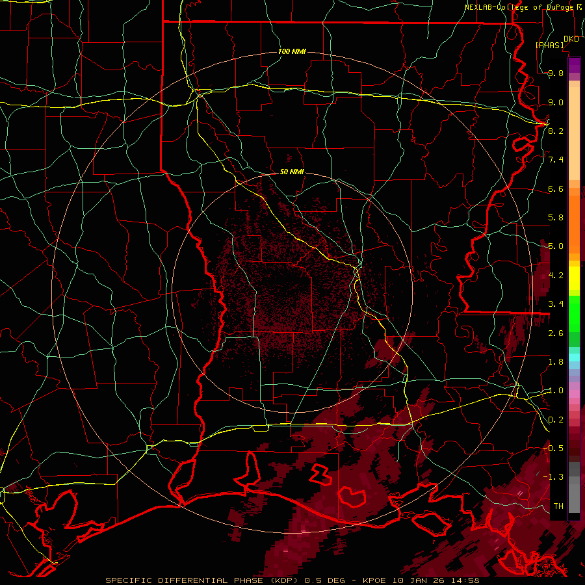
Task: Click the 5.8 value on the color scale
Action: click(x=556, y=218)
